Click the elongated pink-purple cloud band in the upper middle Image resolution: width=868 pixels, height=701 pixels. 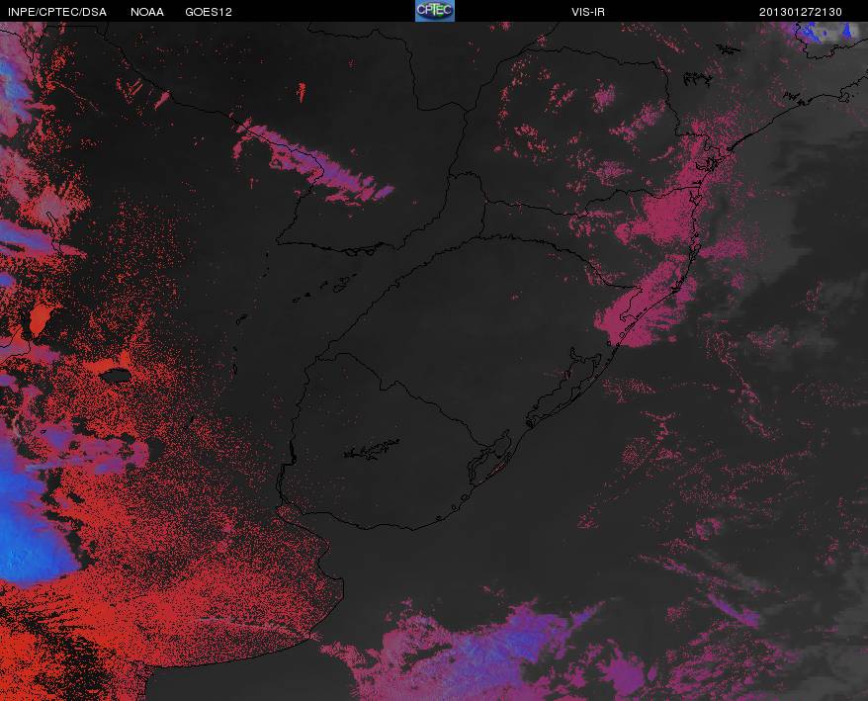(312, 162)
